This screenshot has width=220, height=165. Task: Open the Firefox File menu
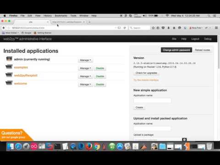[22, 16]
